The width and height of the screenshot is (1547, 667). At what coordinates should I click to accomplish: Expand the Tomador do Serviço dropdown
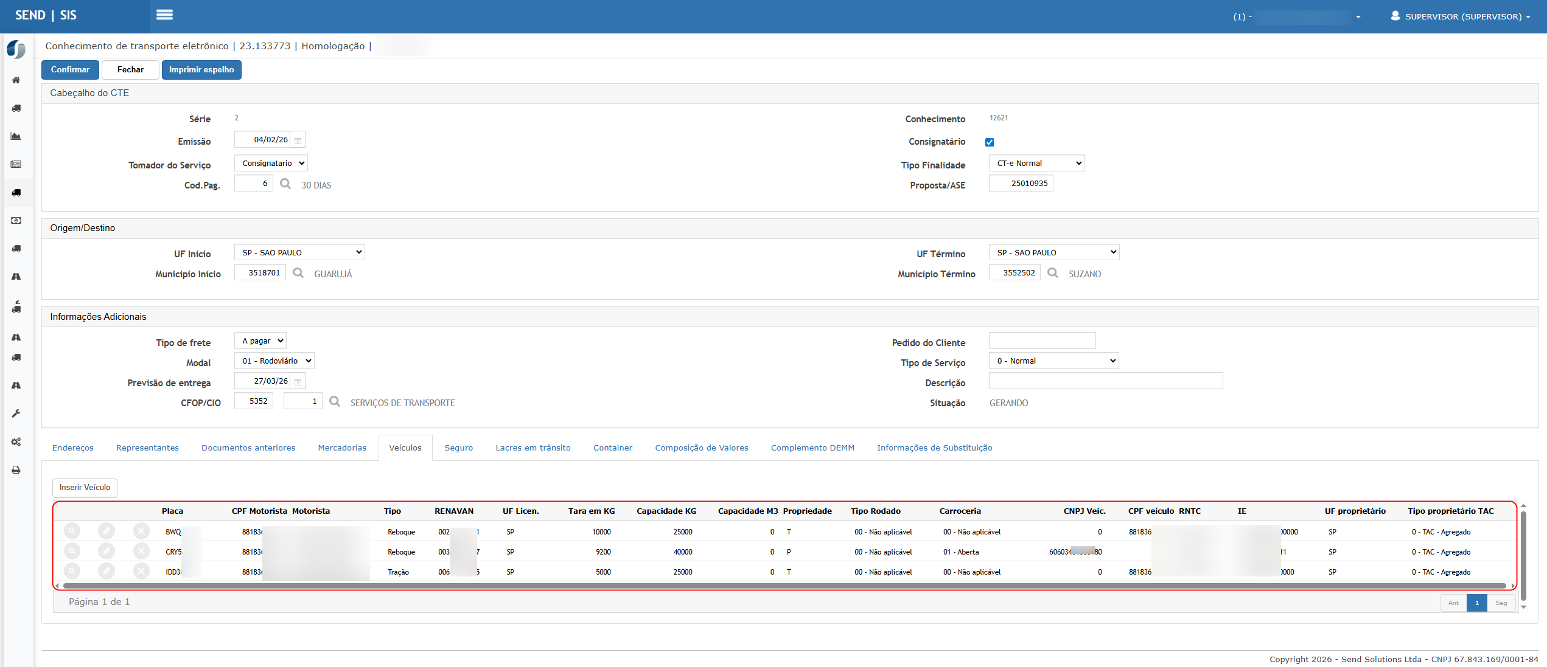click(271, 163)
